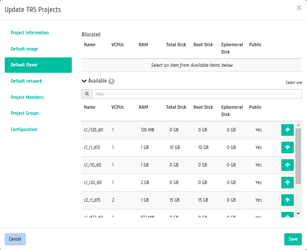
Task: Click the Available count badge 8
Action: click(111, 81)
